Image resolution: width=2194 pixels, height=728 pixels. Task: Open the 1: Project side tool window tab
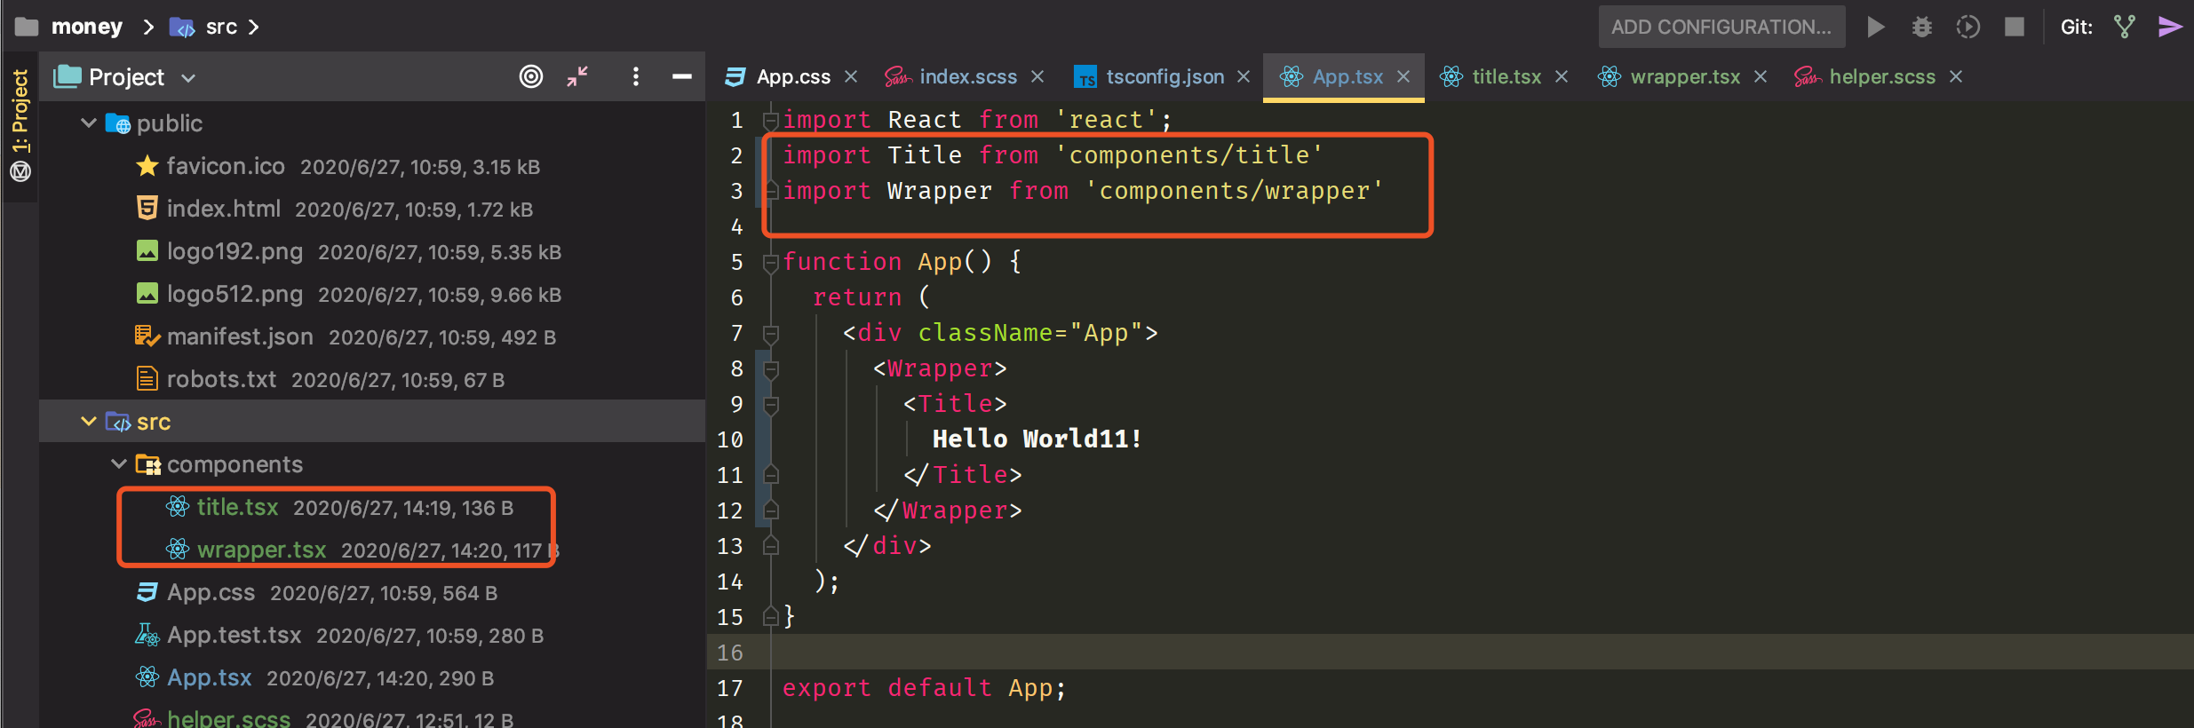click(20, 111)
